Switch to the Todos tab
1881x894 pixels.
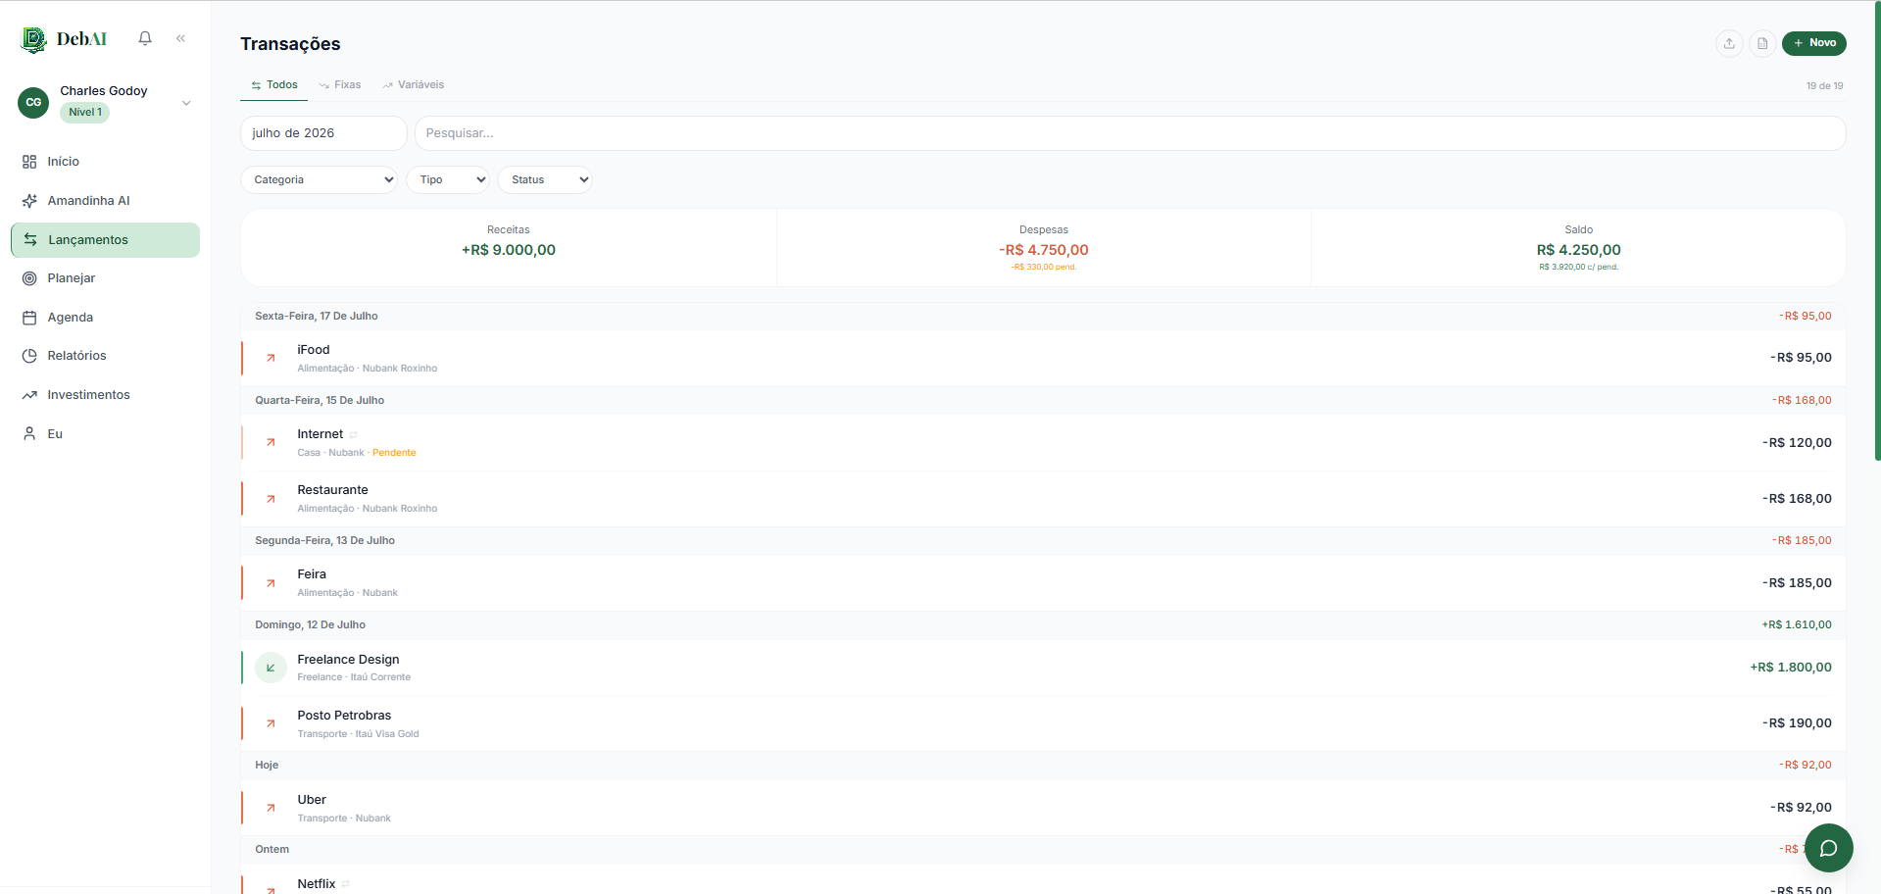tap(274, 85)
